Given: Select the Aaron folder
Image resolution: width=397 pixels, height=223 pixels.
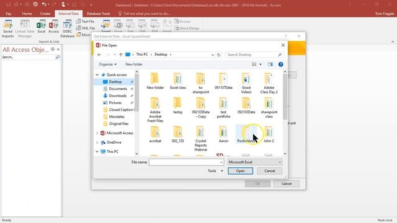Looking at the screenshot, I should click(223, 134).
